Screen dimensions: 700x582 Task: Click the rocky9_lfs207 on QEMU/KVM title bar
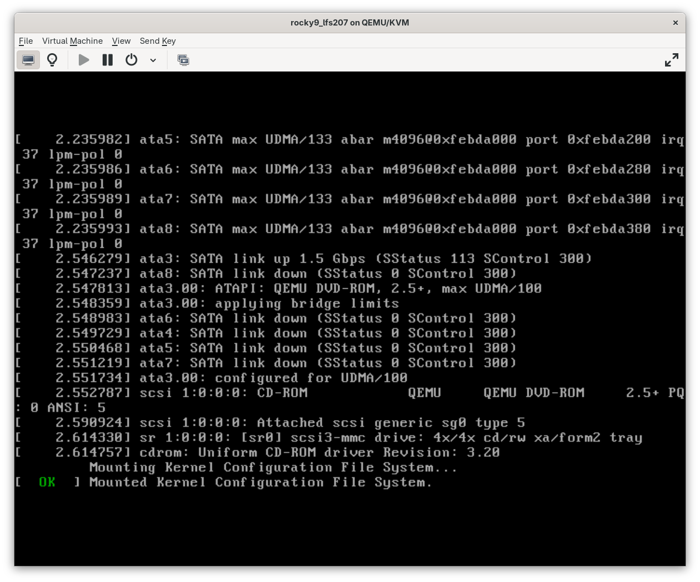tap(349, 23)
